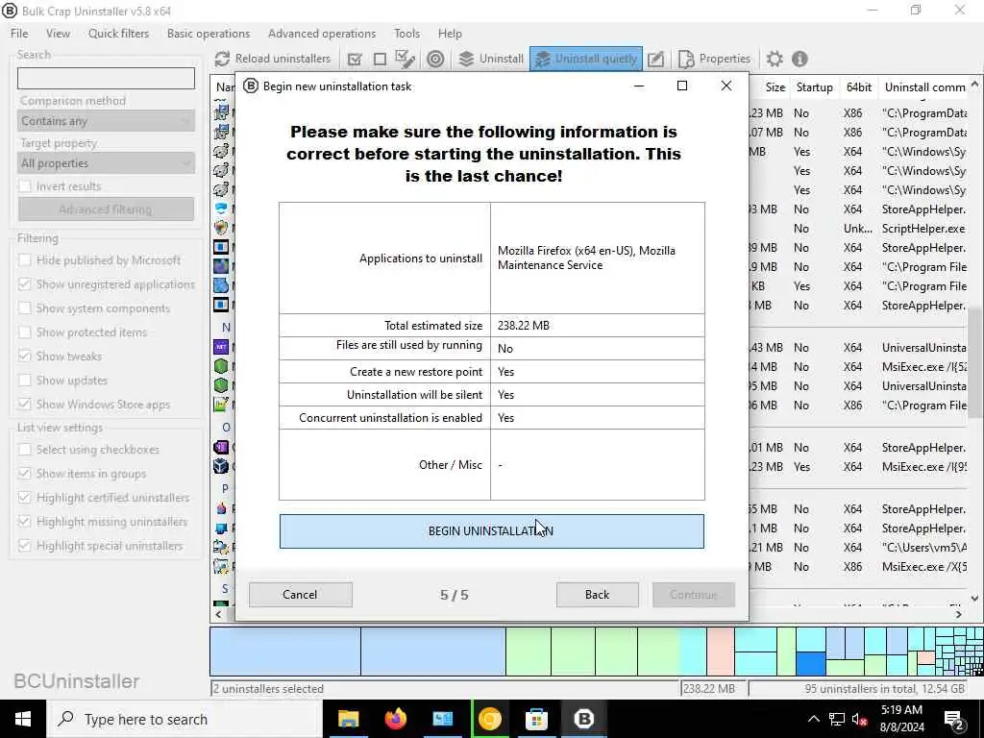This screenshot has height=738, width=984.
Task: Click the select-all checked box toolbar icon
Action: click(355, 59)
